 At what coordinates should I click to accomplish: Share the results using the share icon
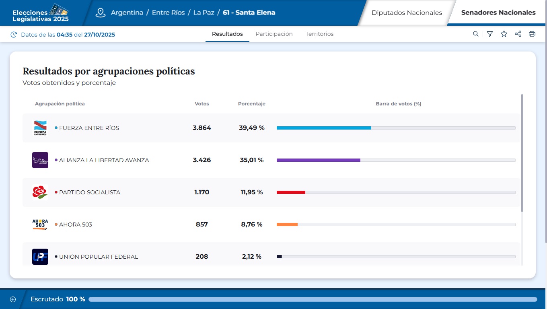pos(518,34)
